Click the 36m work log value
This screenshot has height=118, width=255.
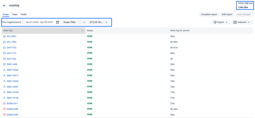(x=172, y=115)
